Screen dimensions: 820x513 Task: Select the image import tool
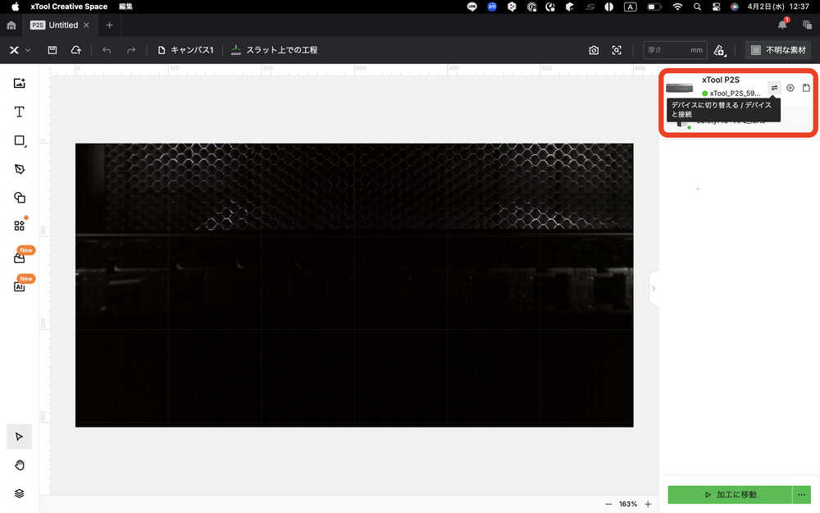pyautogui.click(x=20, y=83)
